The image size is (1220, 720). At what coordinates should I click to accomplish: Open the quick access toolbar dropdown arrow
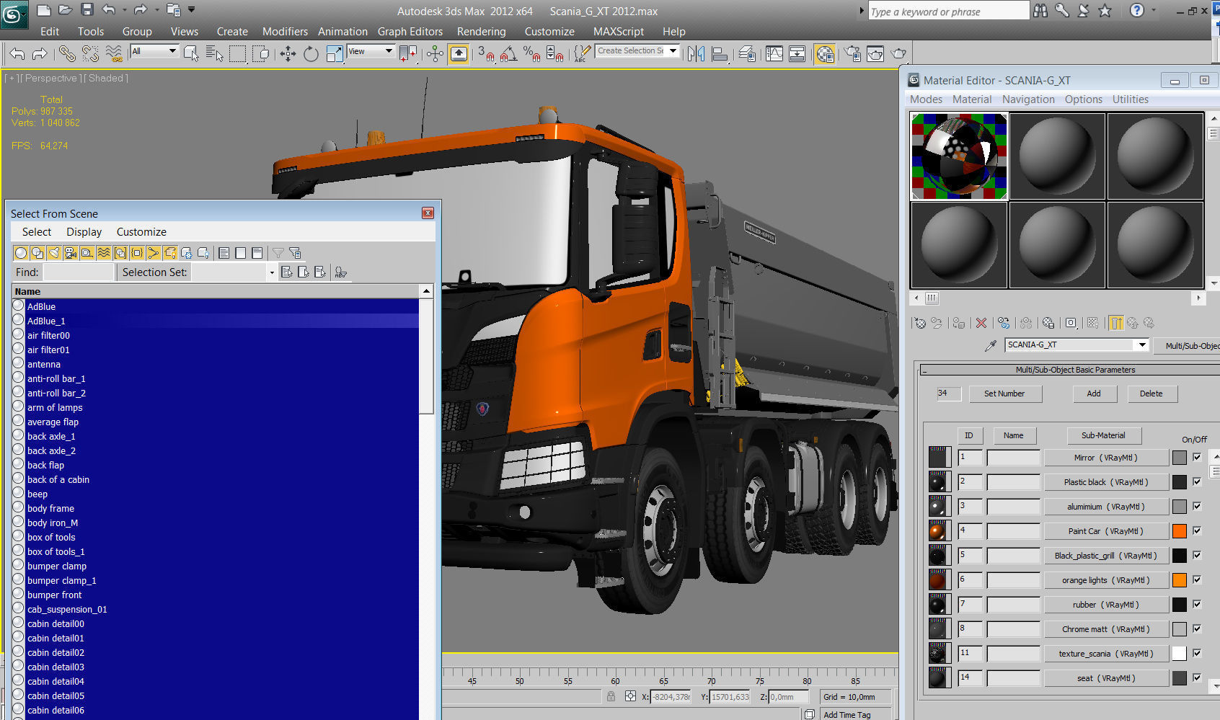click(192, 10)
